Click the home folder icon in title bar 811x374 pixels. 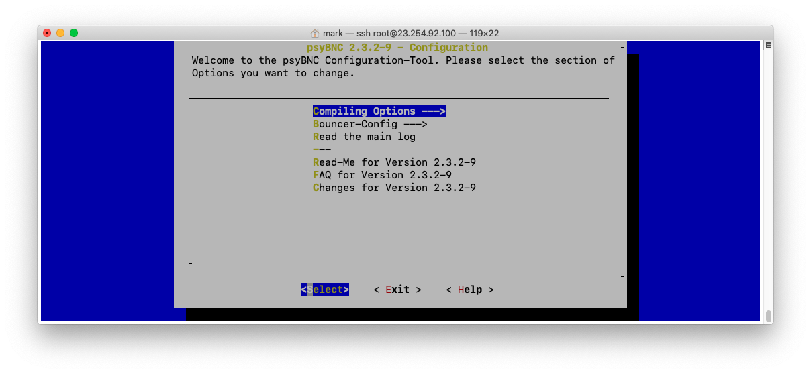pos(315,33)
